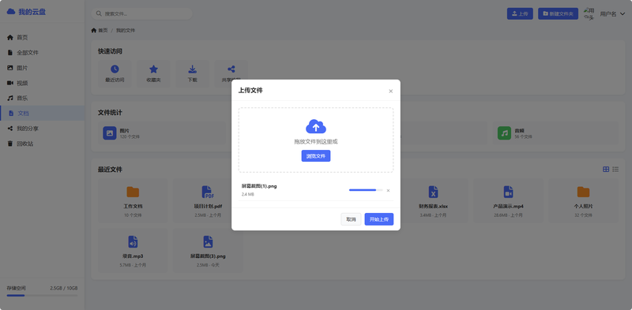Open the 财务报表.xlsx file icon

433,192
